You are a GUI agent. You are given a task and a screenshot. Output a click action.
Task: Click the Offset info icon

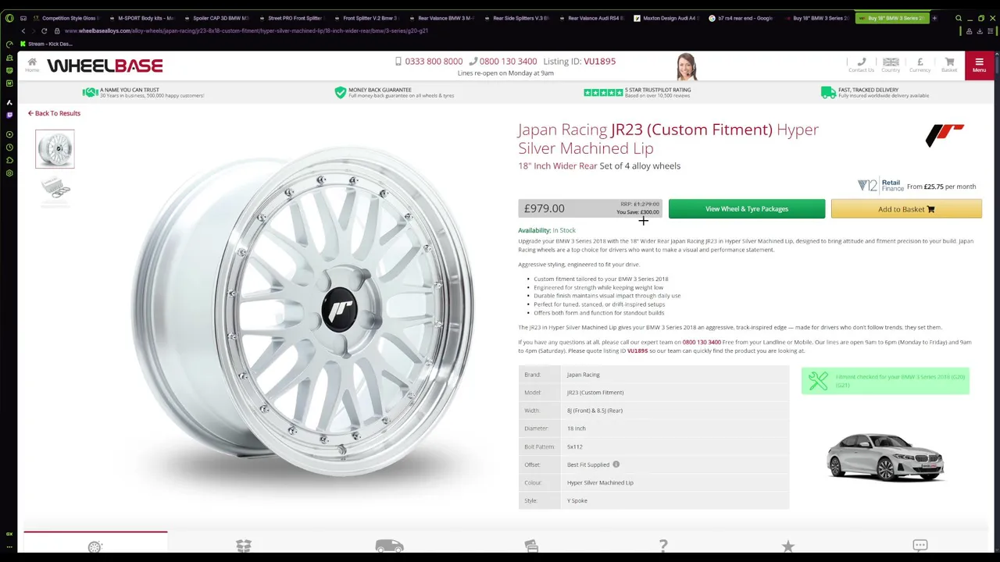coord(616,464)
